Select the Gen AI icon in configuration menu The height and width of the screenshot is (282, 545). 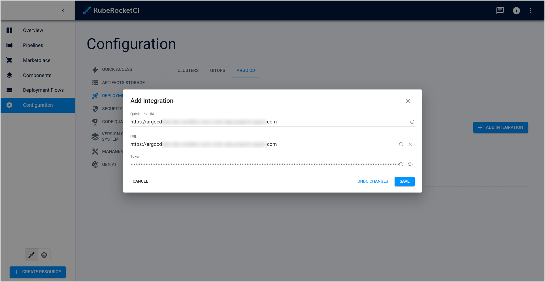point(95,164)
